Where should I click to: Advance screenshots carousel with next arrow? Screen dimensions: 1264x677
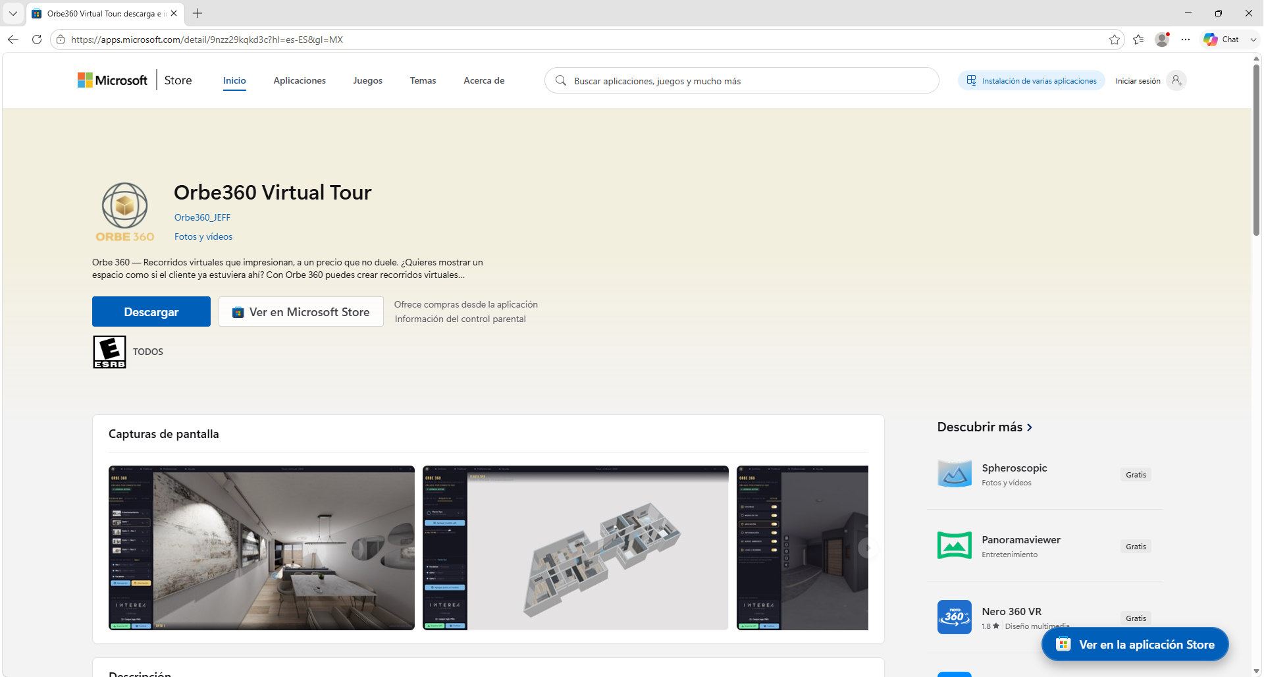coord(868,548)
